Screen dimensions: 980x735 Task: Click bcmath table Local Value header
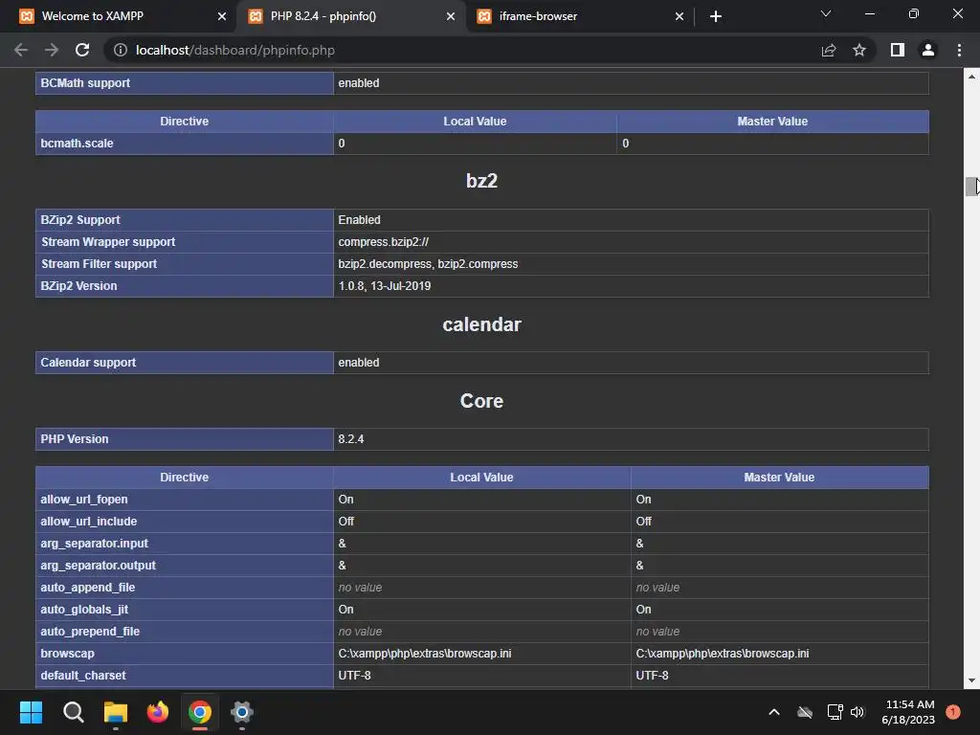pos(475,122)
